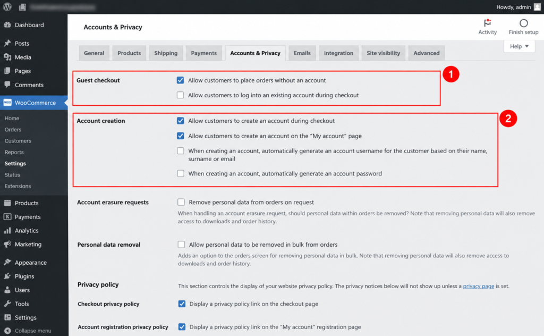Image resolution: width=544 pixels, height=336 pixels.
Task: Click the bottom Settings sliders icon
Action: click(7, 317)
